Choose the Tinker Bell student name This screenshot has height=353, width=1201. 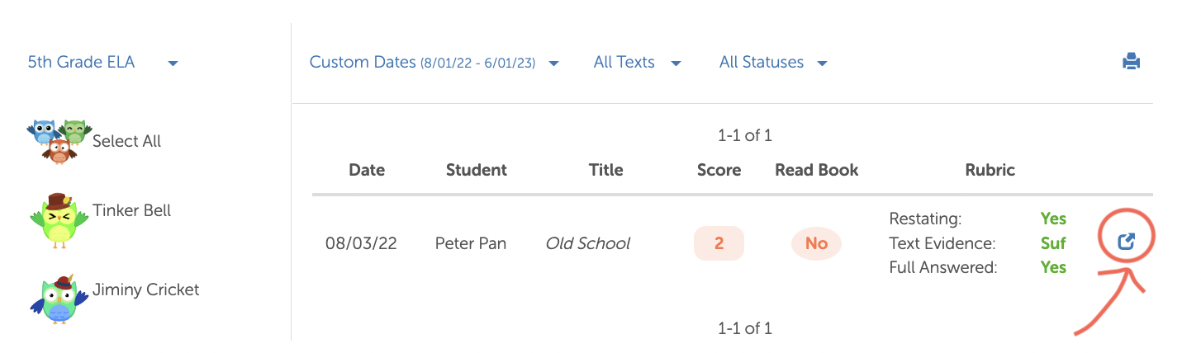coord(131,210)
